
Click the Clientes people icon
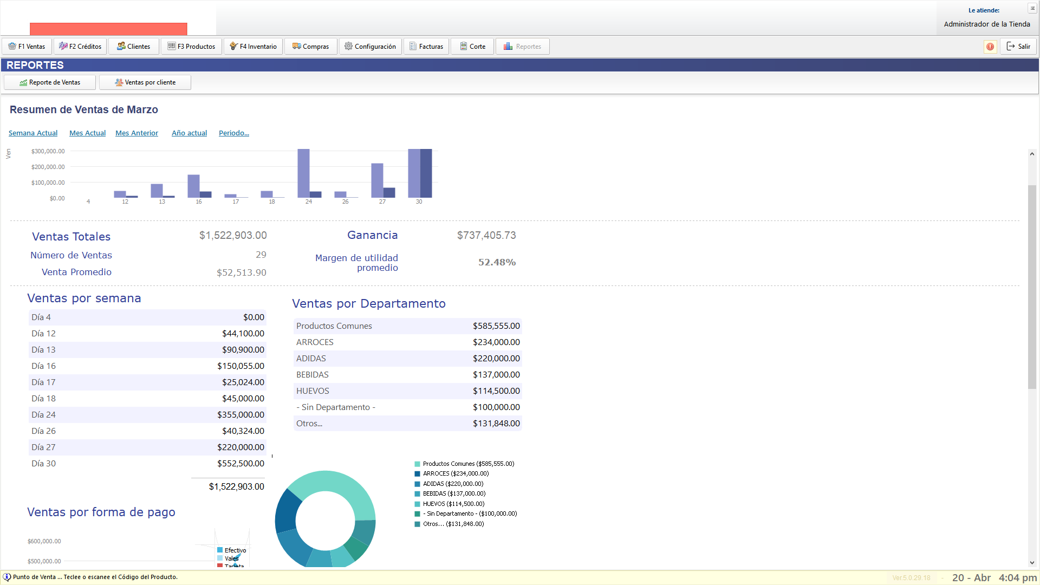(x=121, y=47)
